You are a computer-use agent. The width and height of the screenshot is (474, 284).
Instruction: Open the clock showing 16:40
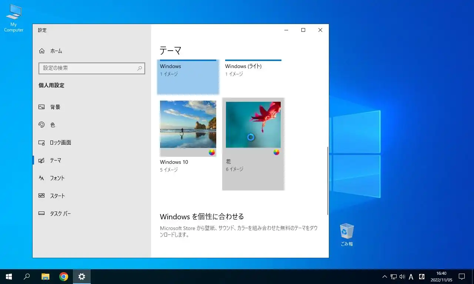point(441,277)
